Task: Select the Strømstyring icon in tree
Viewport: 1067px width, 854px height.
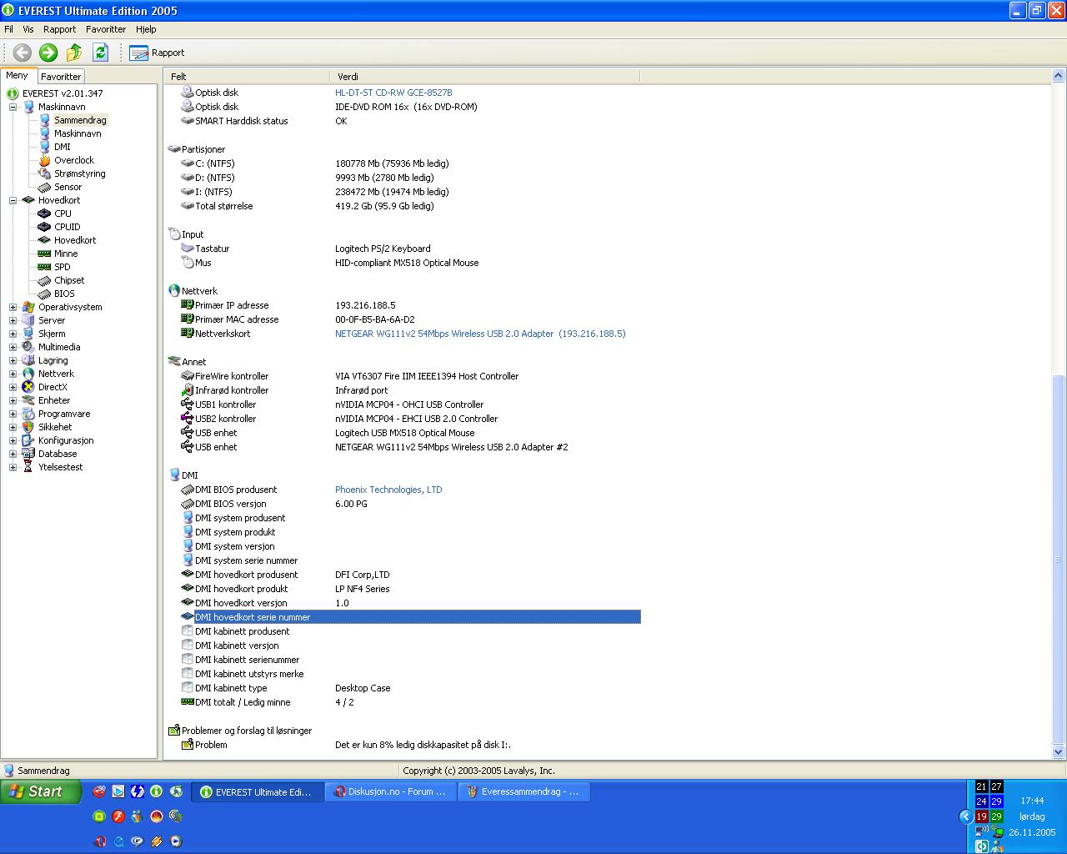Action: (45, 173)
